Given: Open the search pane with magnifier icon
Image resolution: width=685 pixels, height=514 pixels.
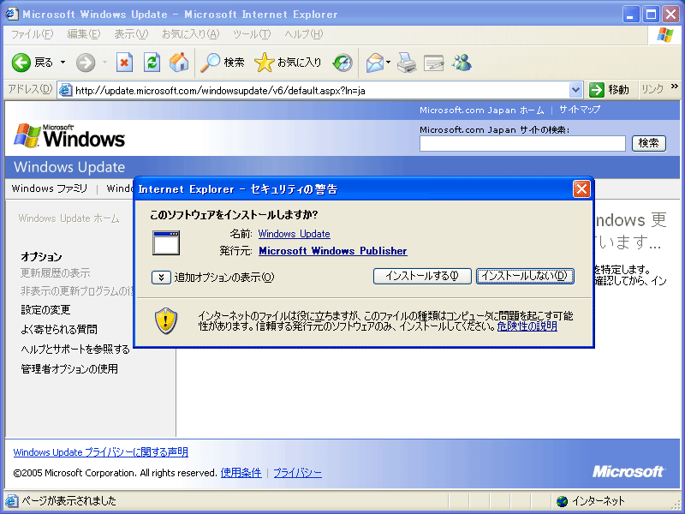Looking at the screenshot, I should click(x=210, y=63).
